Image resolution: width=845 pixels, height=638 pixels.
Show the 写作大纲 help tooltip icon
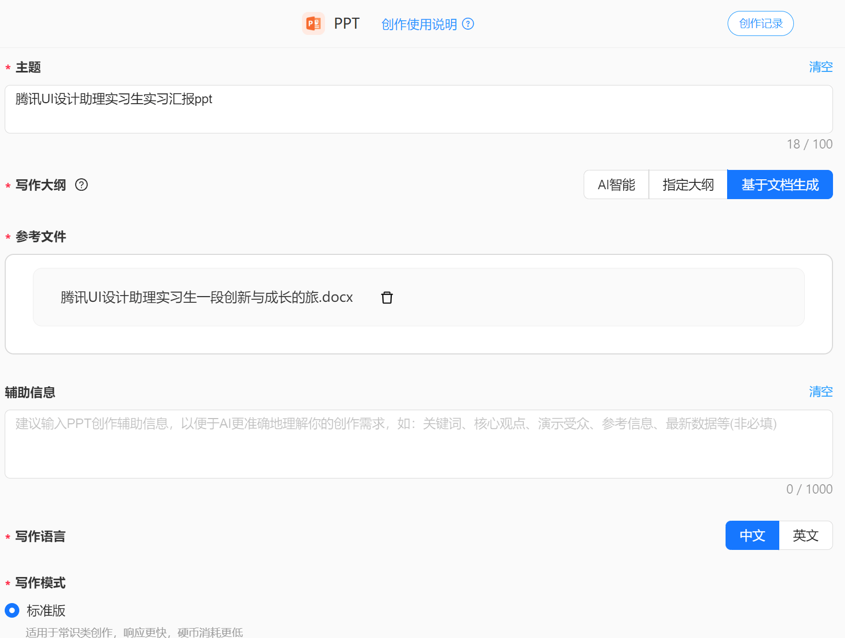click(81, 185)
